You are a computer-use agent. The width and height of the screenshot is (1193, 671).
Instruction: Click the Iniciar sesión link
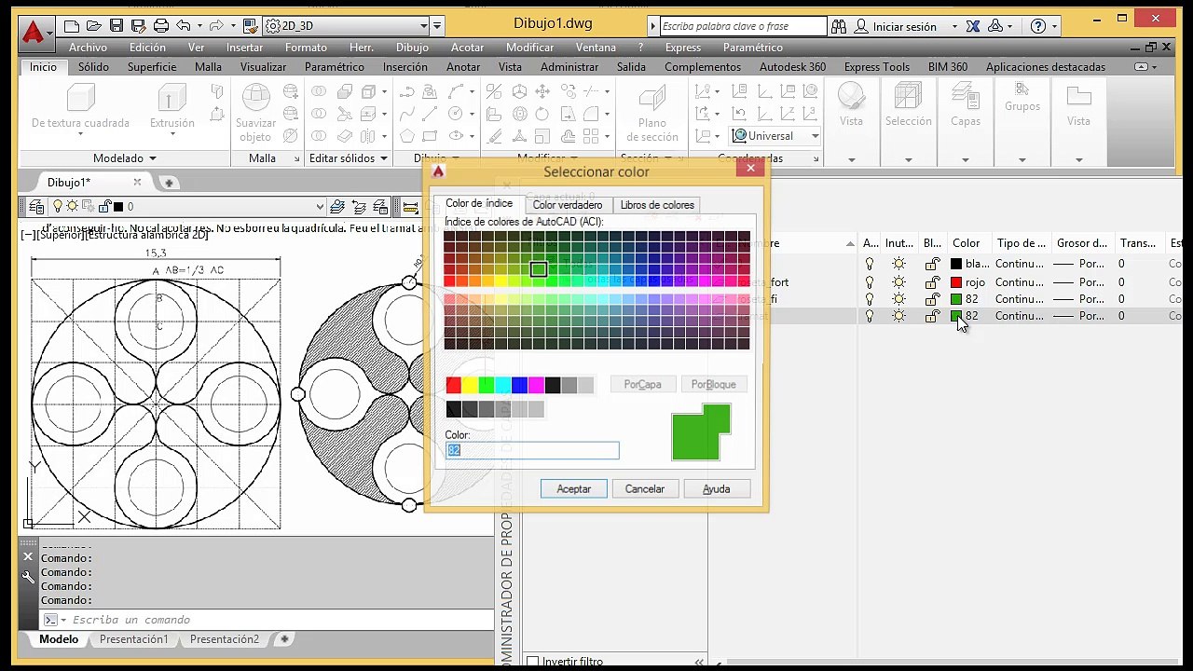[905, 26]
